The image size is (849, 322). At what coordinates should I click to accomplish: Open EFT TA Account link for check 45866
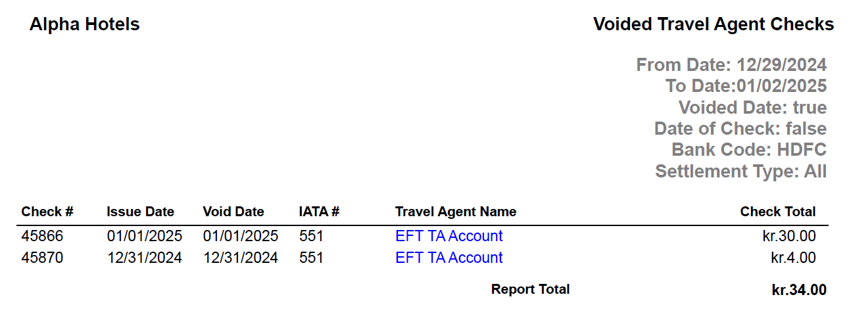pyautogui.click(x=449, y=236)
